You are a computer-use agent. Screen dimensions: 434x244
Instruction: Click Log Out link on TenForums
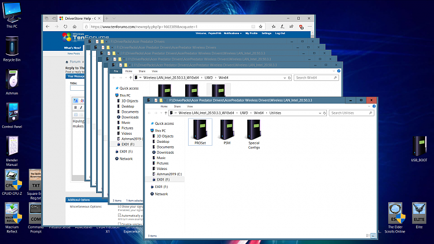[280, 33]
